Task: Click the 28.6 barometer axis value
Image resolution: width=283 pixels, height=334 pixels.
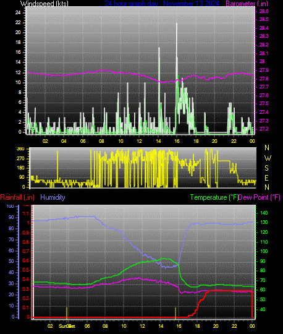Action: [x=264, y=11]
